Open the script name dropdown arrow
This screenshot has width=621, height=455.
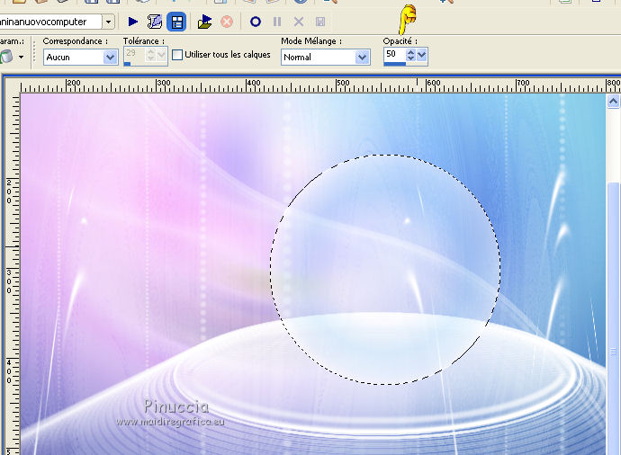click(x=108, y=22)
